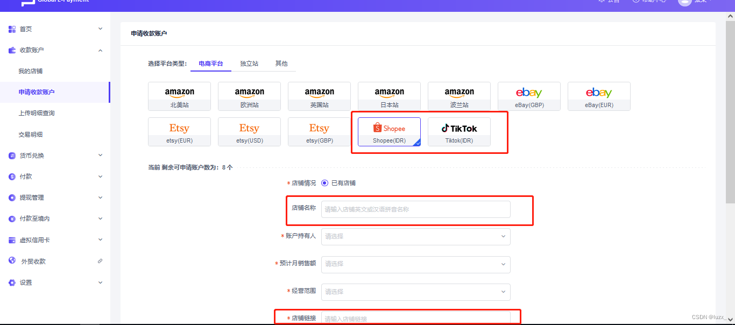Select the Shopee(IDR) platform card
735x325 pixels.
pyautogui.click(x=389, y=132)
